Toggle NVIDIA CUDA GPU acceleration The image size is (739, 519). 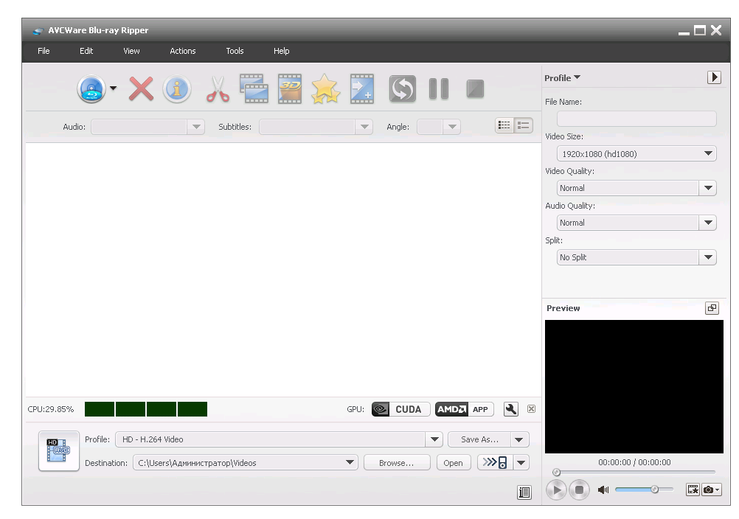pos(400,409)
